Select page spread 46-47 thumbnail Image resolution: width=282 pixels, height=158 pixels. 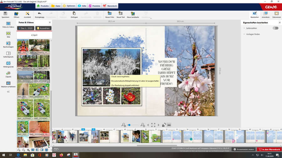109,136
